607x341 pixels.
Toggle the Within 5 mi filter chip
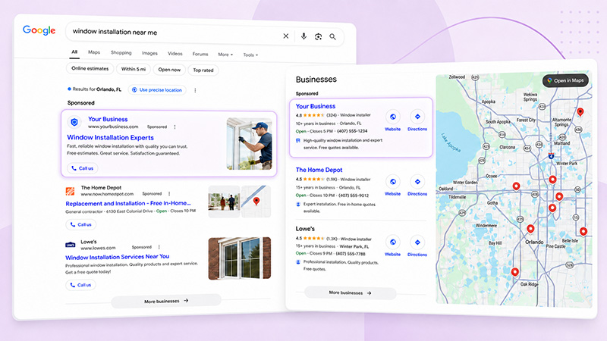(x=134, y=69)
